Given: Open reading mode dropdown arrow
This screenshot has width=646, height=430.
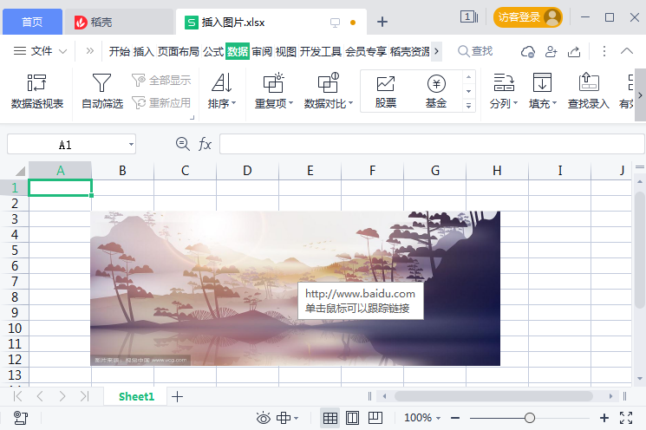Looking at the screenshot, I should pyautogui.click(x=297, y=419).
